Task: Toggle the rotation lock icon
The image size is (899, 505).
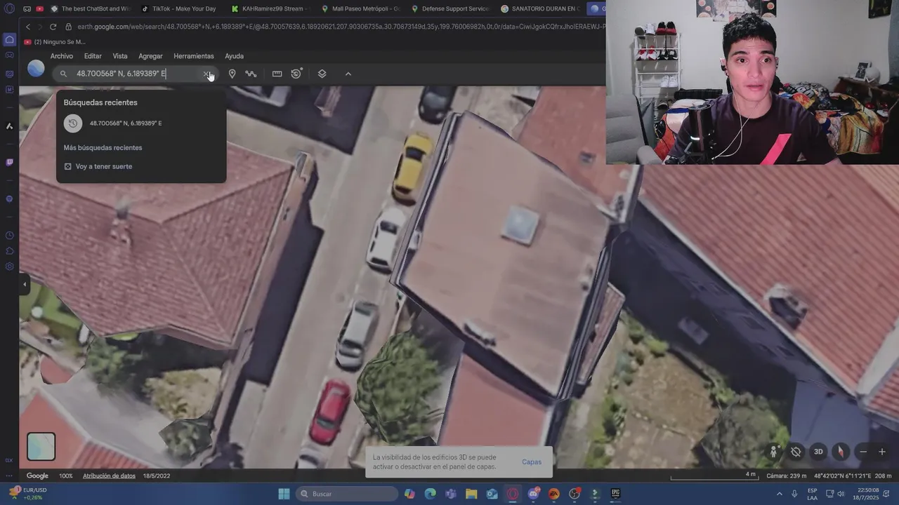Action: (x=796, y=452)
